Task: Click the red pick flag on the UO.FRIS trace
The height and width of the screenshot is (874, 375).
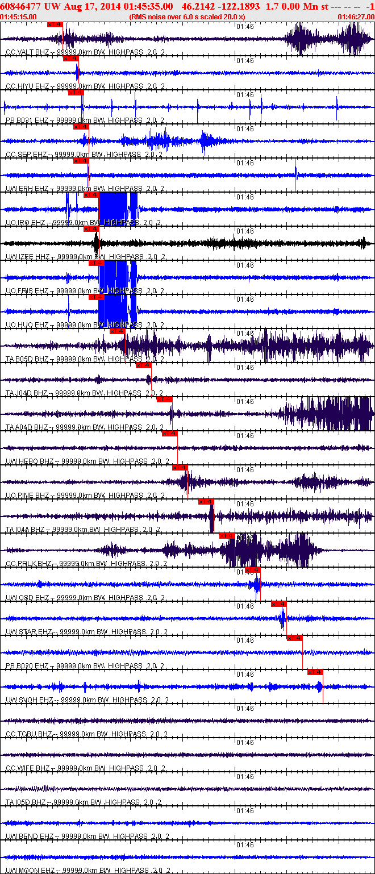Action: 96,263
